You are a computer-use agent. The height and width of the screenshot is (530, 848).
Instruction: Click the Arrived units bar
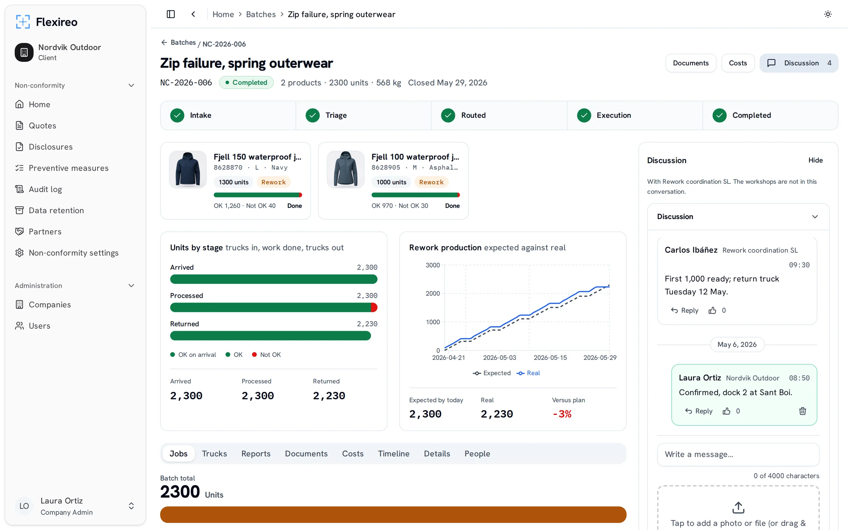[273, 279]
